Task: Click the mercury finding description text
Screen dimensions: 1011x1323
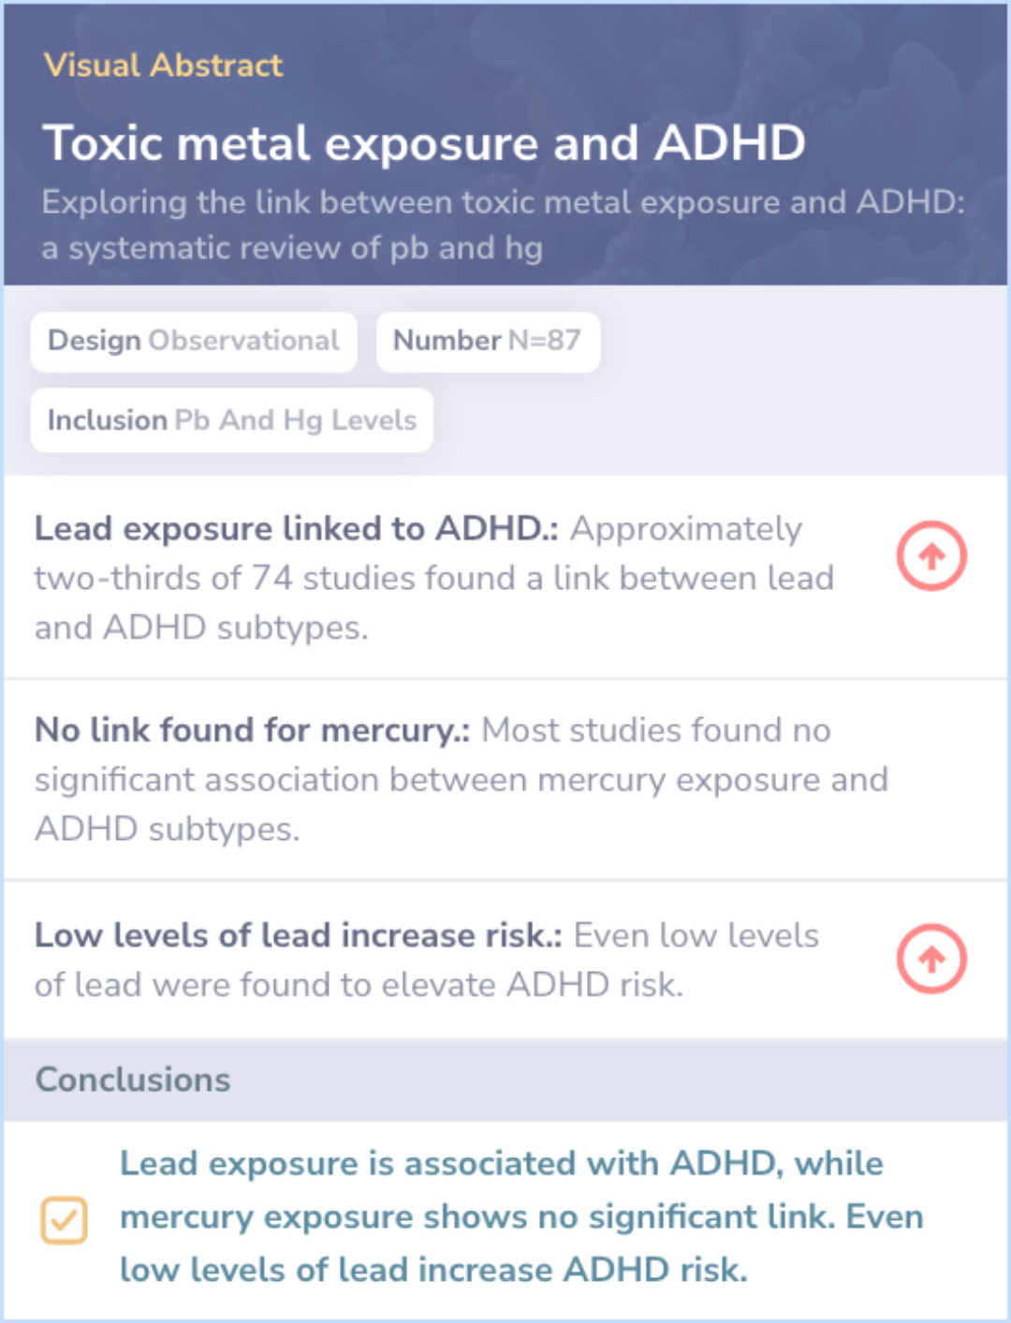Action: point(462,780)
